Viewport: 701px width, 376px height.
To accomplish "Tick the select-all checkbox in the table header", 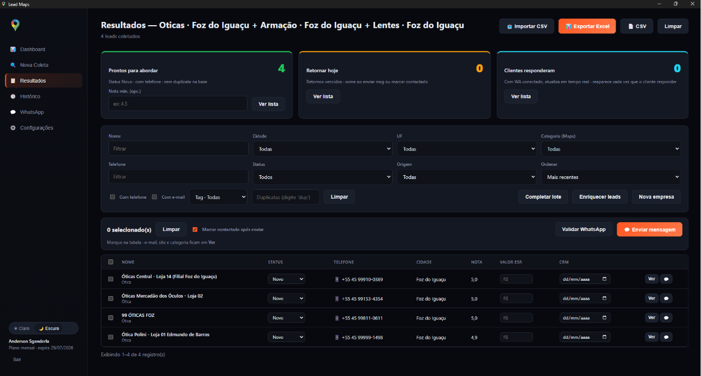I will click(111, 262).
